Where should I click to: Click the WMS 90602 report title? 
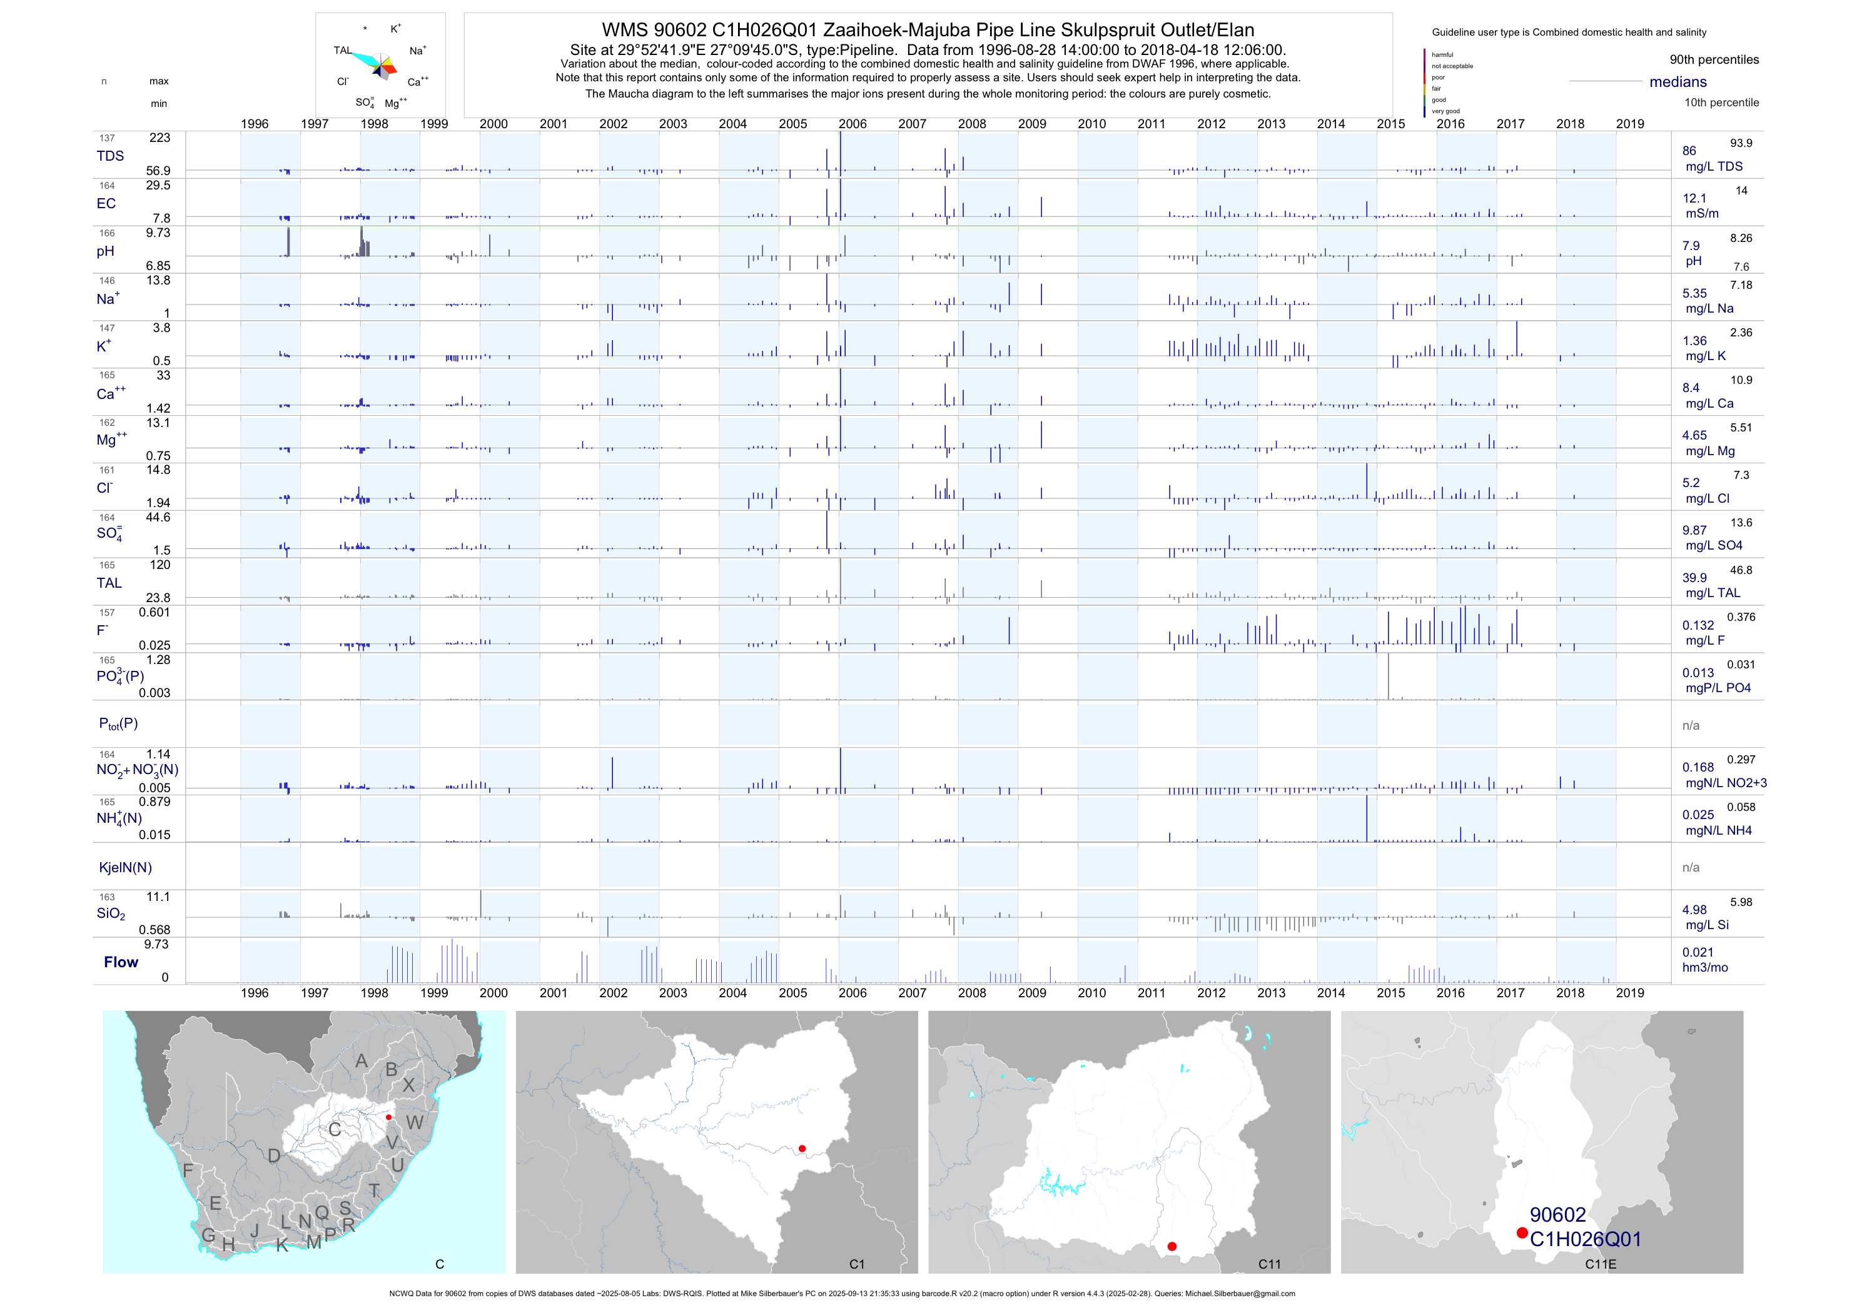(928, 31)
